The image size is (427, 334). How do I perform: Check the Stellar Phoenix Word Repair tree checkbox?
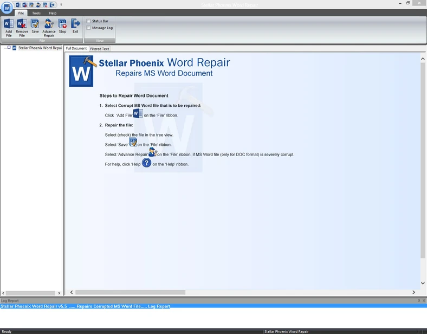[x=9, y=47]
